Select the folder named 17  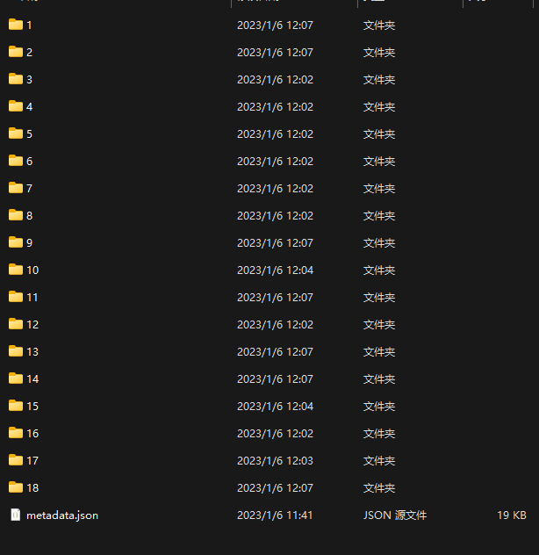(32, 461)
